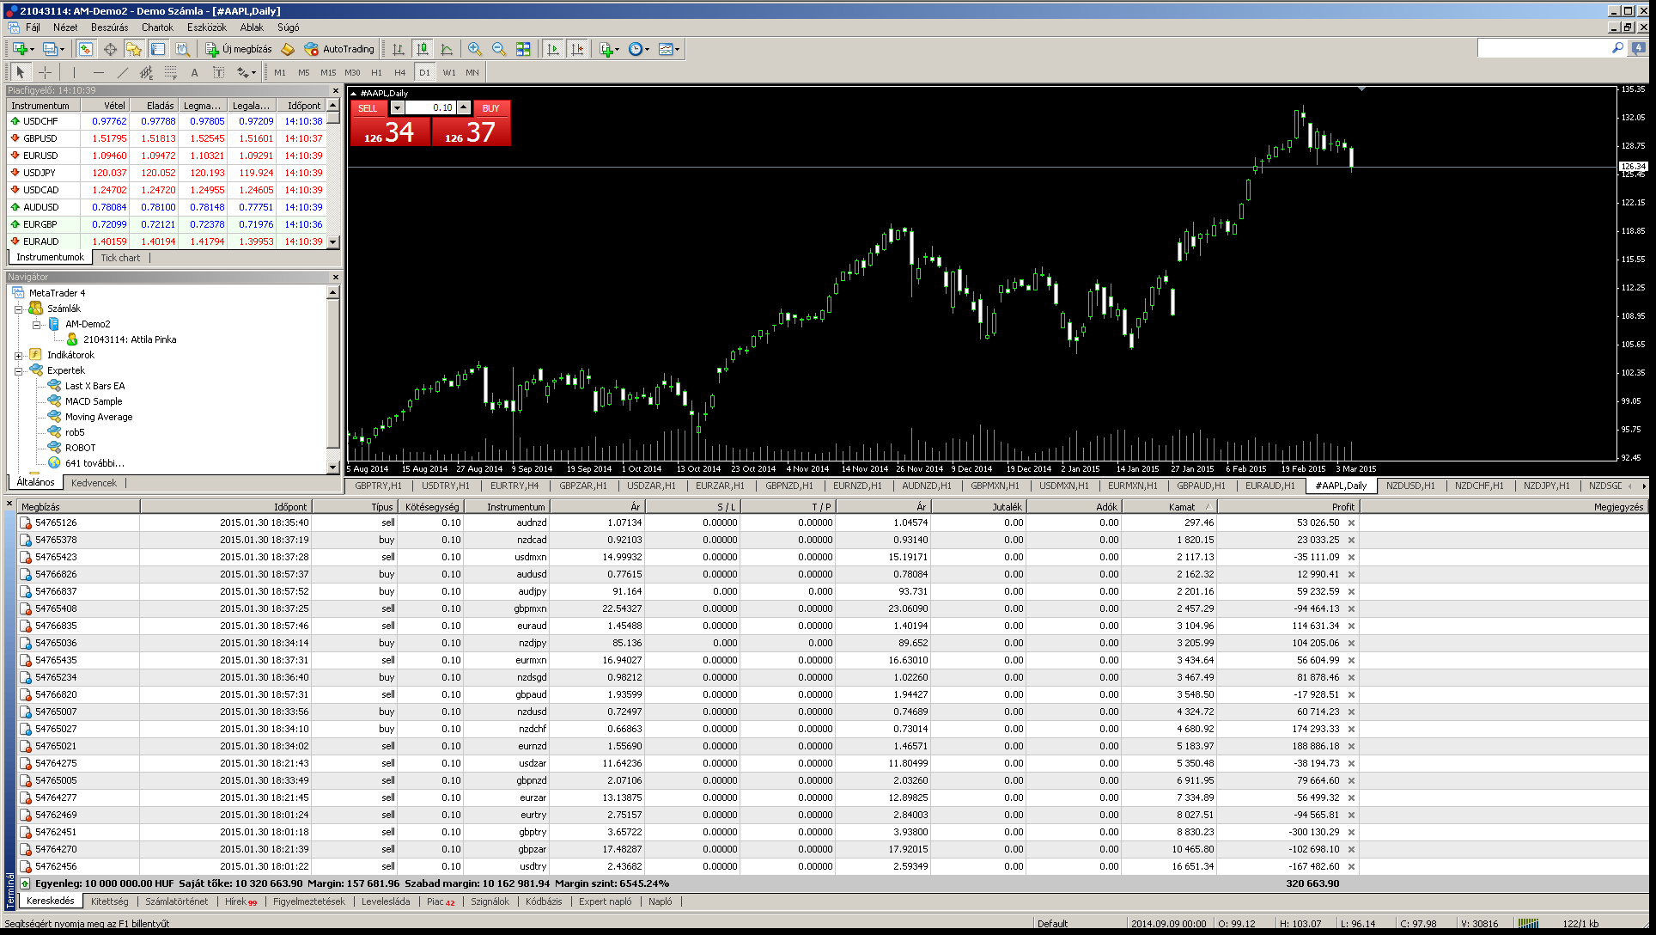Screen dimensions: 1656x935
Task: Switch to the Számlatörténet terminal tab
Action: (176, 901)
